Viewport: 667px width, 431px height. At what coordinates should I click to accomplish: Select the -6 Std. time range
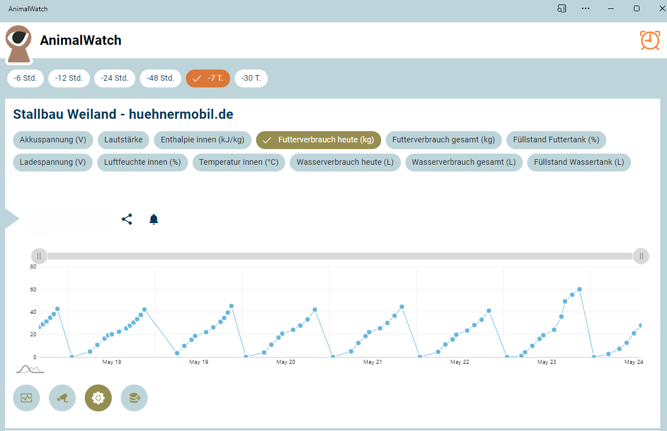tap(25, 78)
